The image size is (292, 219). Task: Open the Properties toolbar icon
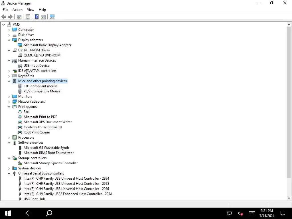(28, 17)
